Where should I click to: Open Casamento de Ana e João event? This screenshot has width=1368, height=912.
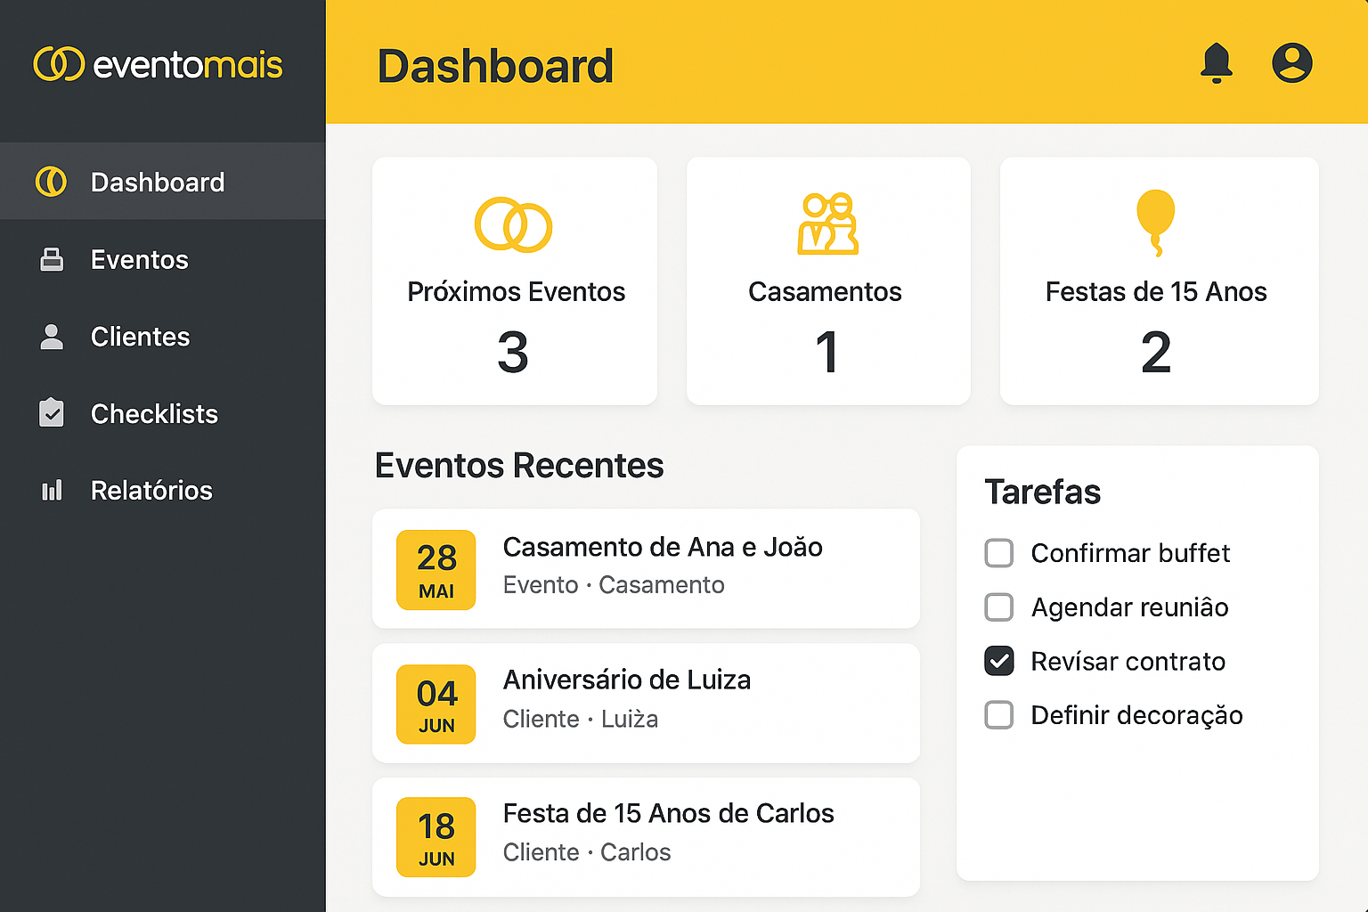[663, 548]
